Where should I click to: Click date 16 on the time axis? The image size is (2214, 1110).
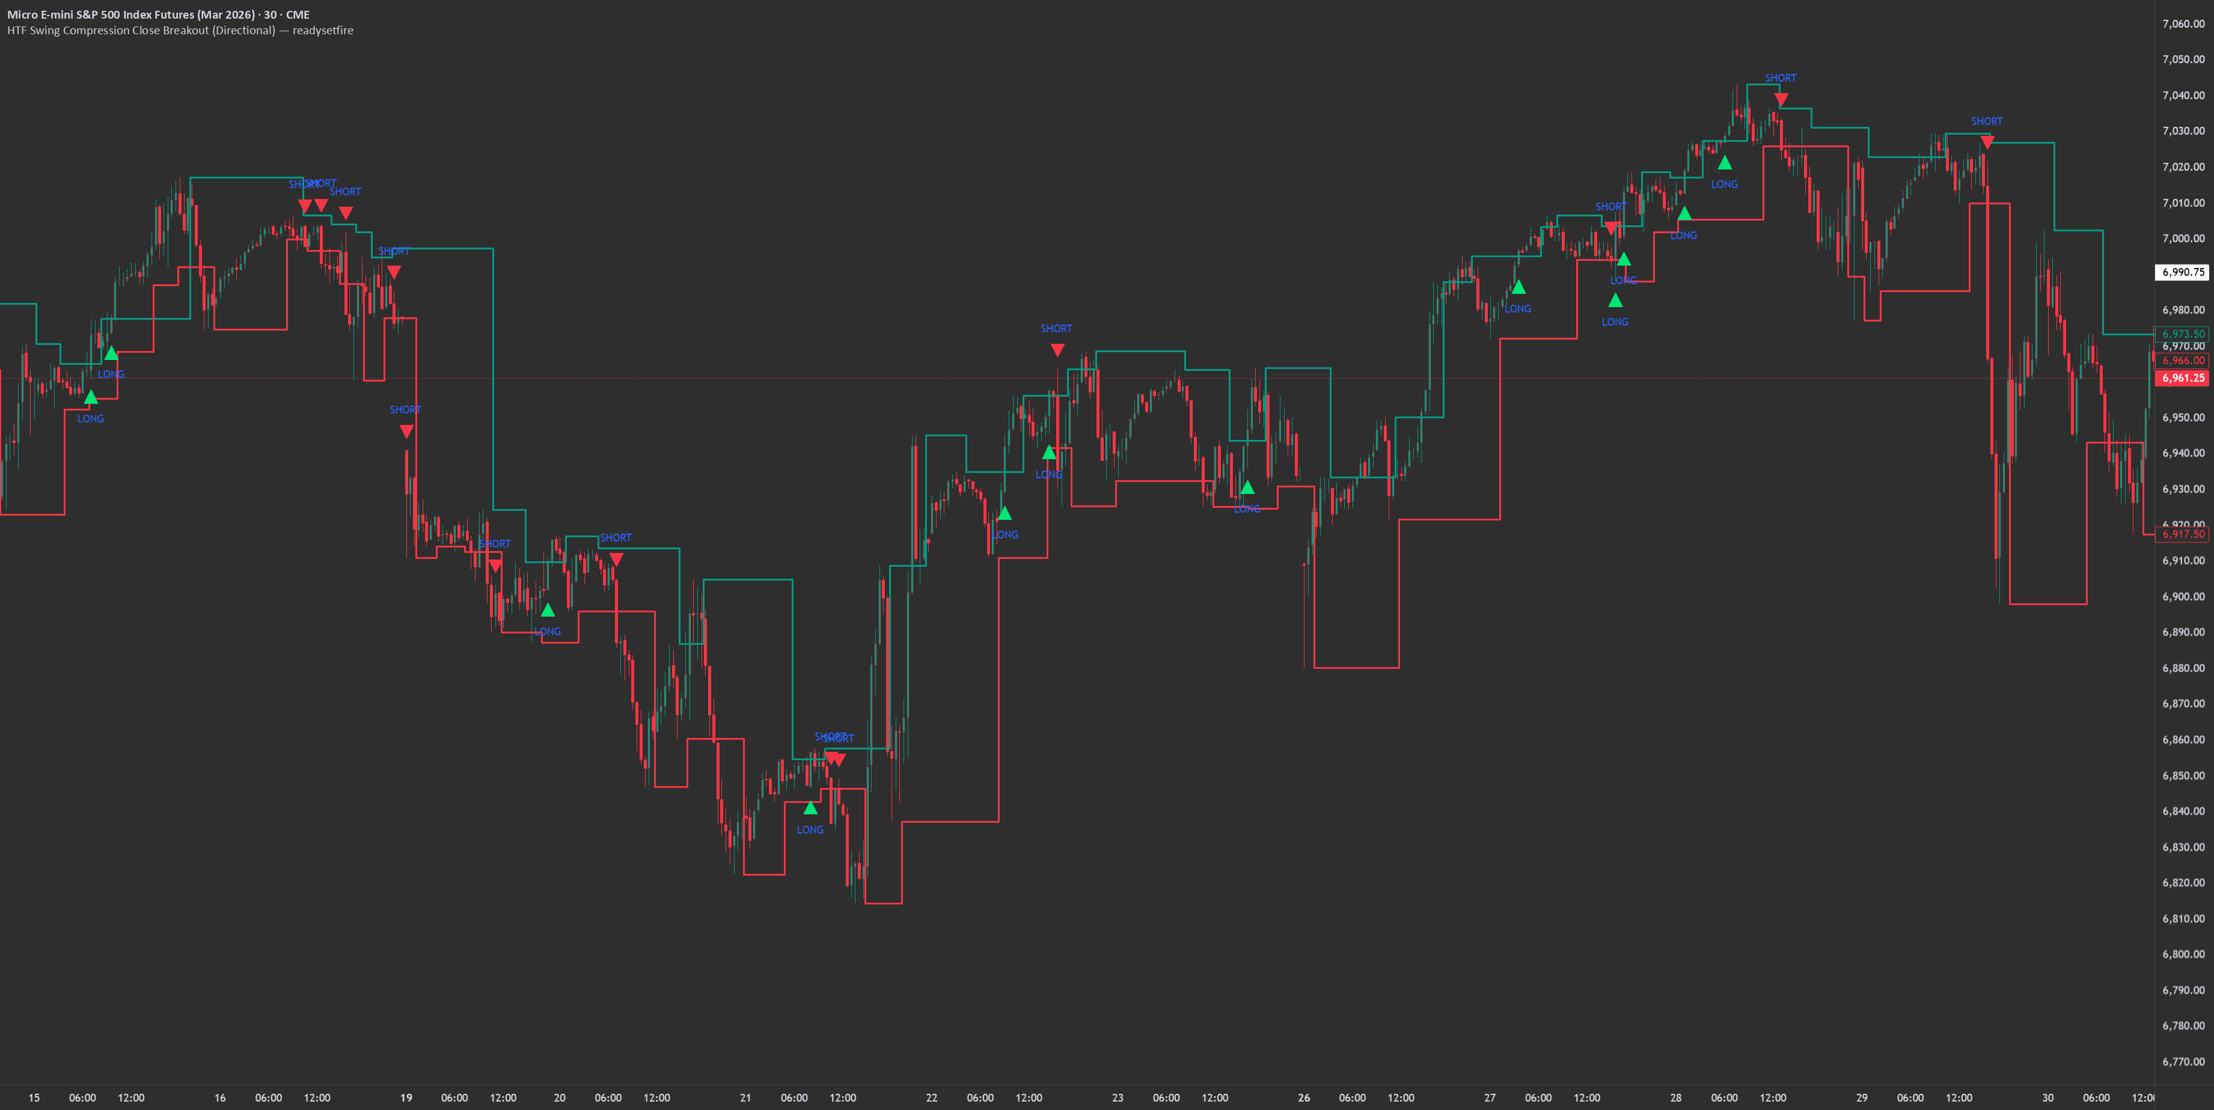(x=220, y=1098)
